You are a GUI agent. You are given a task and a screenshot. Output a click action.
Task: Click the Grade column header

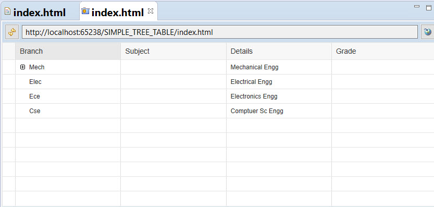click(383, 51)
